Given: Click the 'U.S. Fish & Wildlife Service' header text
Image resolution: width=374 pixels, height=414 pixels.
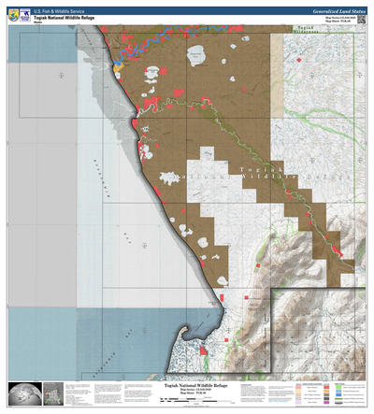Looking at the screenshot, I should point(59,11).
